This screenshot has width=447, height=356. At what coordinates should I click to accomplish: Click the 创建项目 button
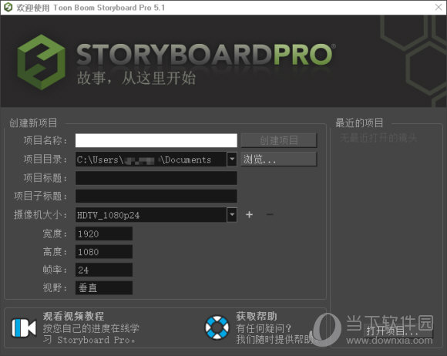(279, 140)
